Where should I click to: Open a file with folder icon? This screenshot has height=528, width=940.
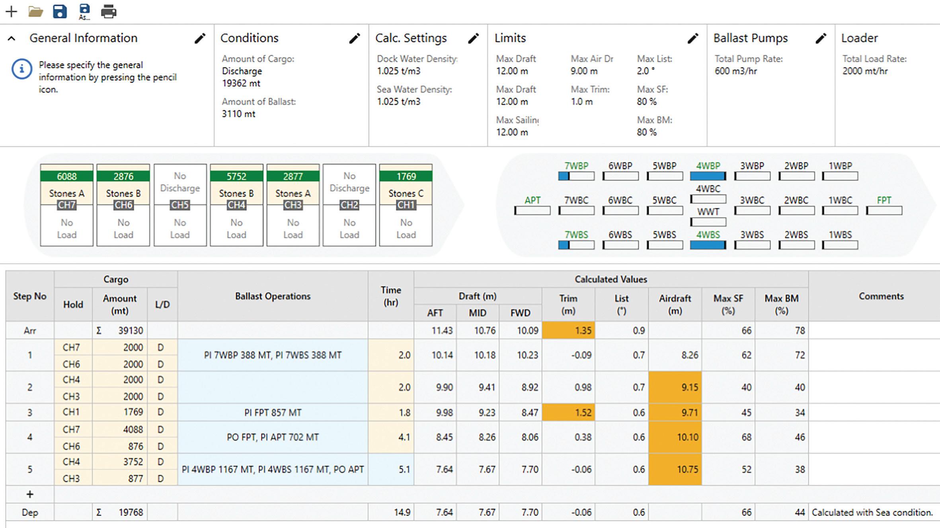pyautogui.click(x=35, y=12)
